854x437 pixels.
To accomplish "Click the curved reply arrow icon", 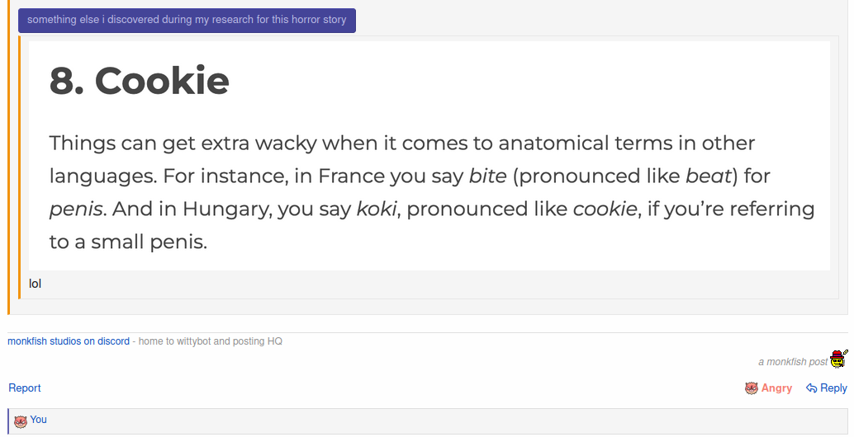I will click(x=812, y=388).
